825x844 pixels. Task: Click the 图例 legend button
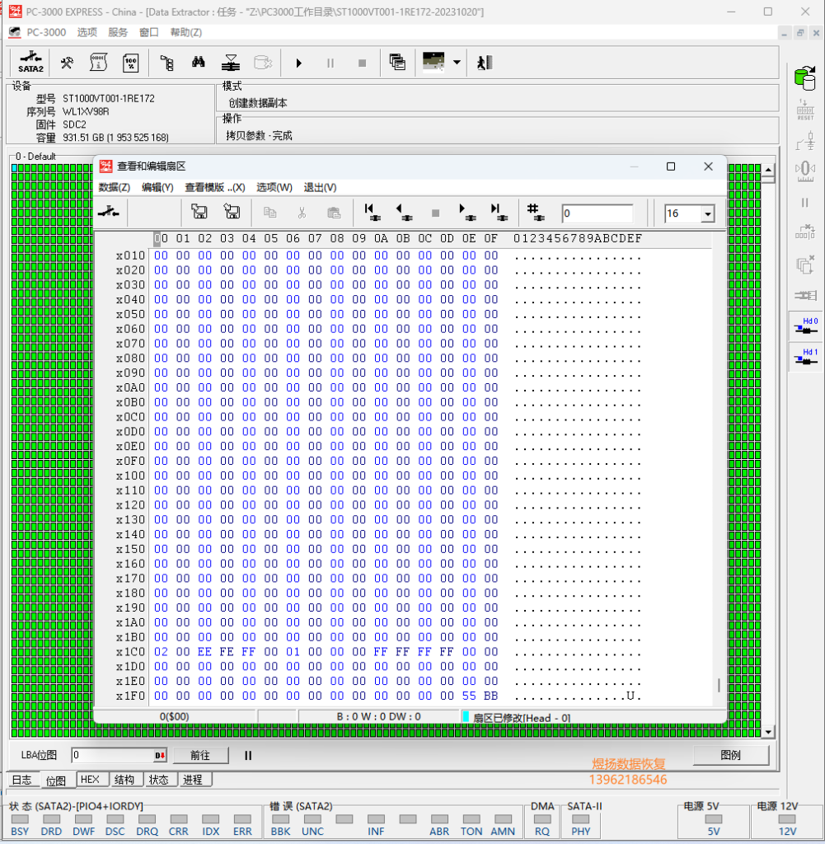pyautogui.click(x=730, y=755)
